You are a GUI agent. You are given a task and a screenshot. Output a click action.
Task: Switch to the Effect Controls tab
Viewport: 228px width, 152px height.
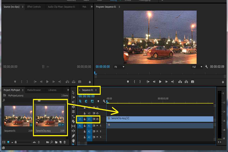tap(34, 7)
